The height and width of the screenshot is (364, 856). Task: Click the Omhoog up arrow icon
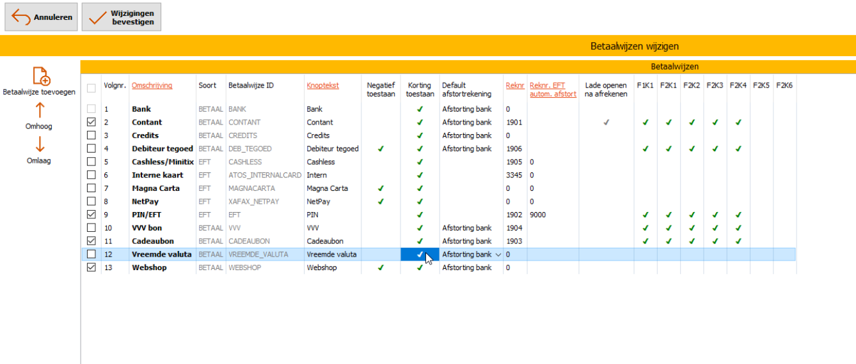click(39, 110)
